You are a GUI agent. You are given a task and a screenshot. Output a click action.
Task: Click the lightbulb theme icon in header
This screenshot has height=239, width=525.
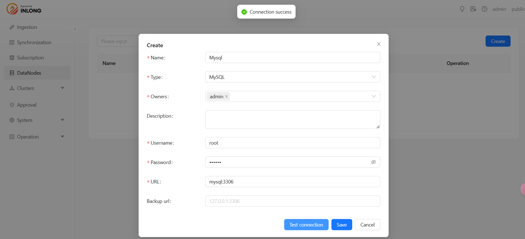click(462, 9)
